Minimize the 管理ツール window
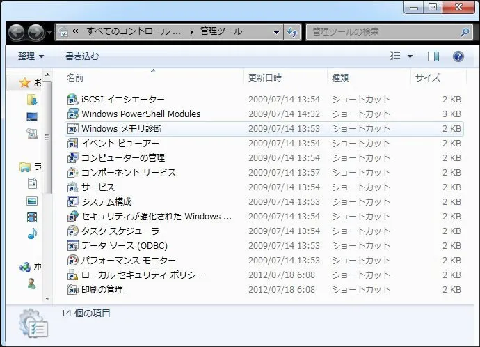The image size is (480, 347). [x=414, y=8]
